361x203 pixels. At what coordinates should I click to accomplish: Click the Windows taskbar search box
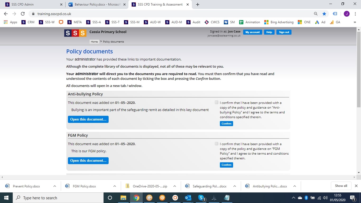pos(58,198)
